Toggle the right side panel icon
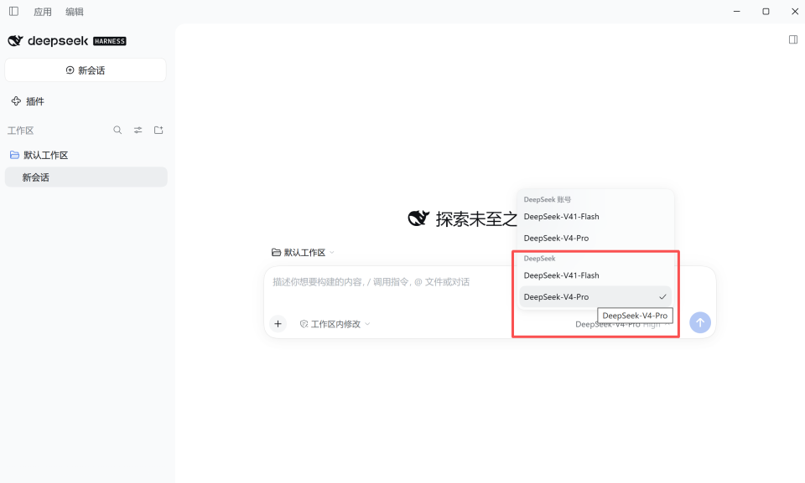This screenshot has width=805, height=483. click(x=793, y=39)
